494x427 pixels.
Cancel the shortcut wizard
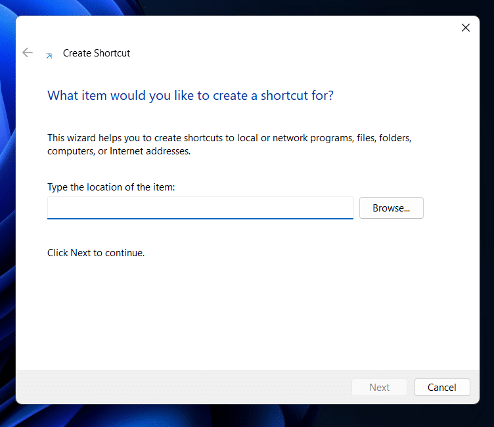(442, 388)
